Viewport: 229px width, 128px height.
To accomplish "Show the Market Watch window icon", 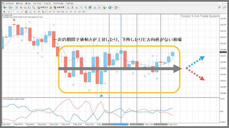I will tap(17, 7).
